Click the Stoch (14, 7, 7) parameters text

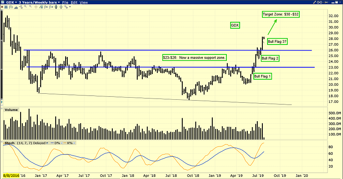(x=24, y=143)
